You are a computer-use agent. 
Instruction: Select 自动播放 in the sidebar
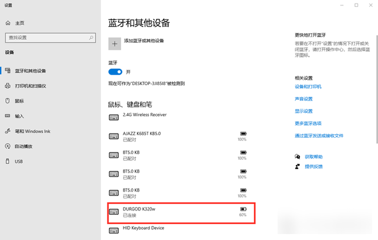[x=24, y=147]
